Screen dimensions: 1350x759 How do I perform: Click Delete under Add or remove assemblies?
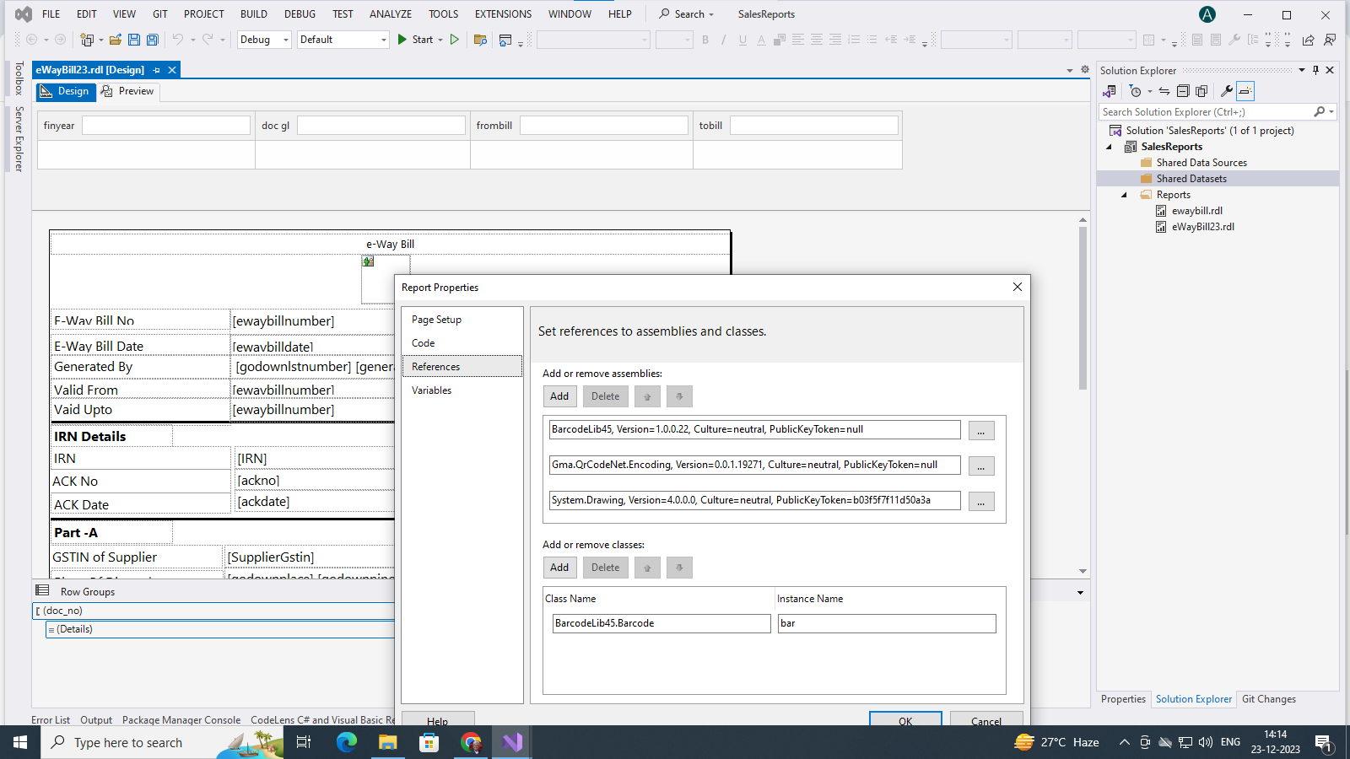click(x=605, y=396)
